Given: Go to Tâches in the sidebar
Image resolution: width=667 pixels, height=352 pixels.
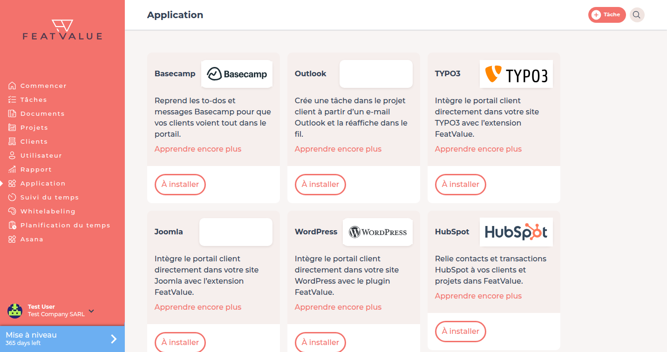Looking at the screenshot, I should 34,100.
